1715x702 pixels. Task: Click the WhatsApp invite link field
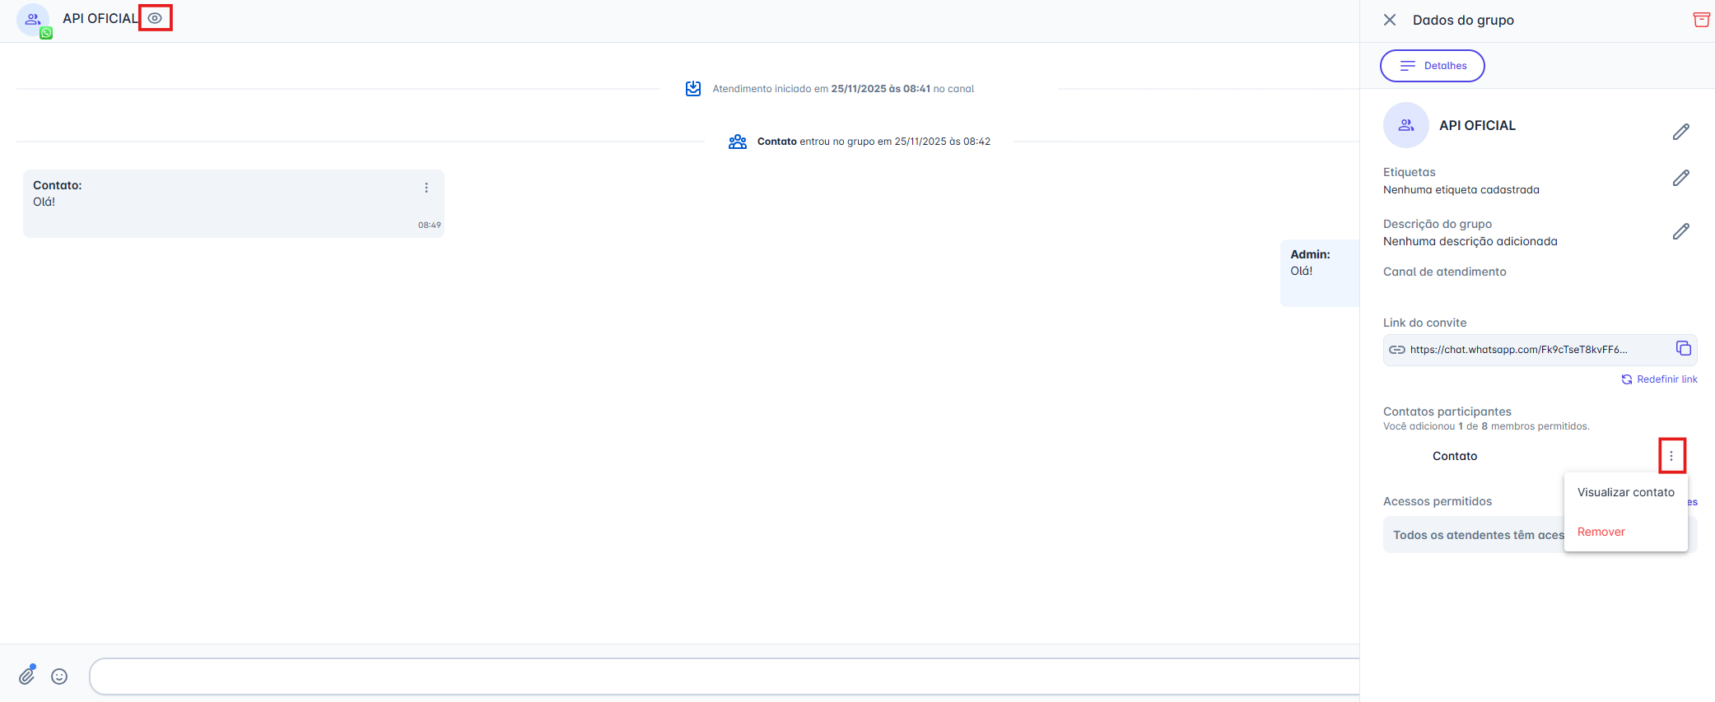pos(1518,350)
